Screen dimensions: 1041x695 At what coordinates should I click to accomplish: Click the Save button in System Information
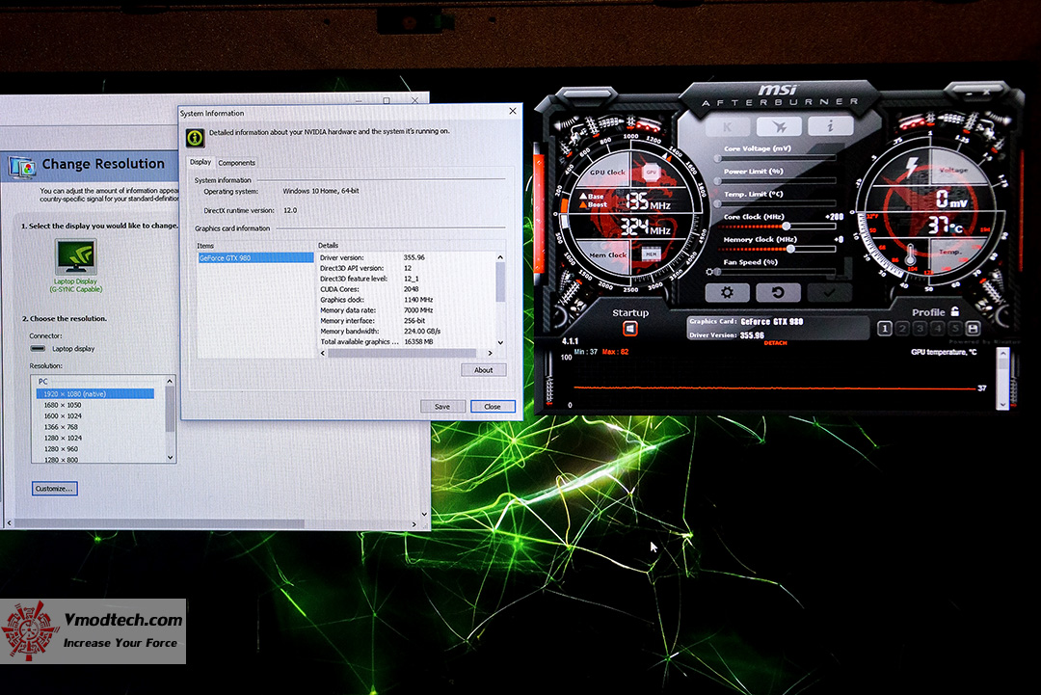pos(442,406)
